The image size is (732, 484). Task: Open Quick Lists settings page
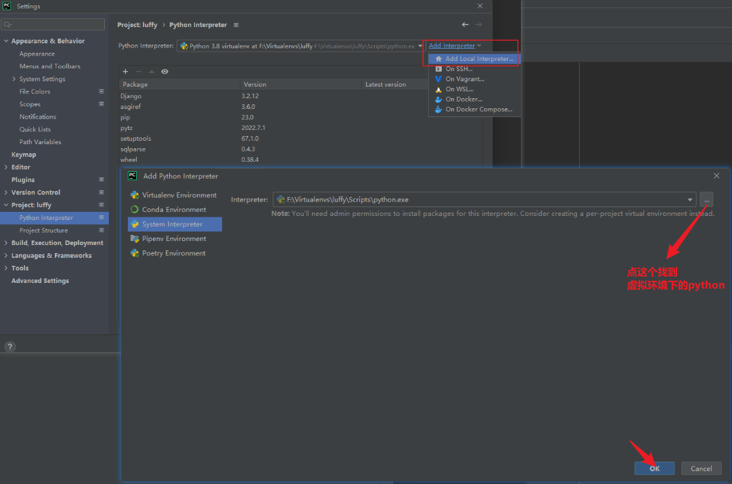35,129
